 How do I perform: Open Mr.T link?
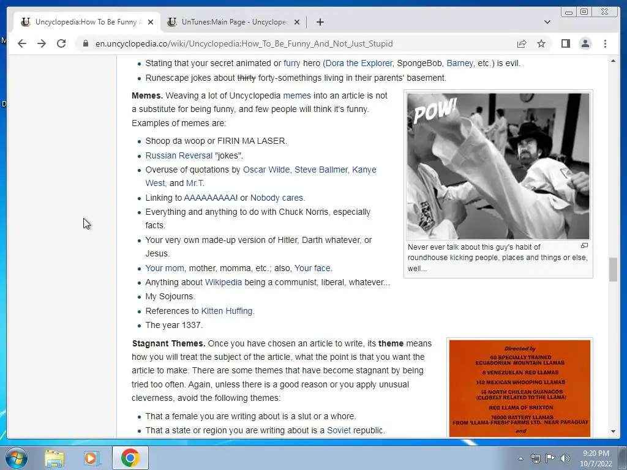pyautogui.click(x=195, y=183)
